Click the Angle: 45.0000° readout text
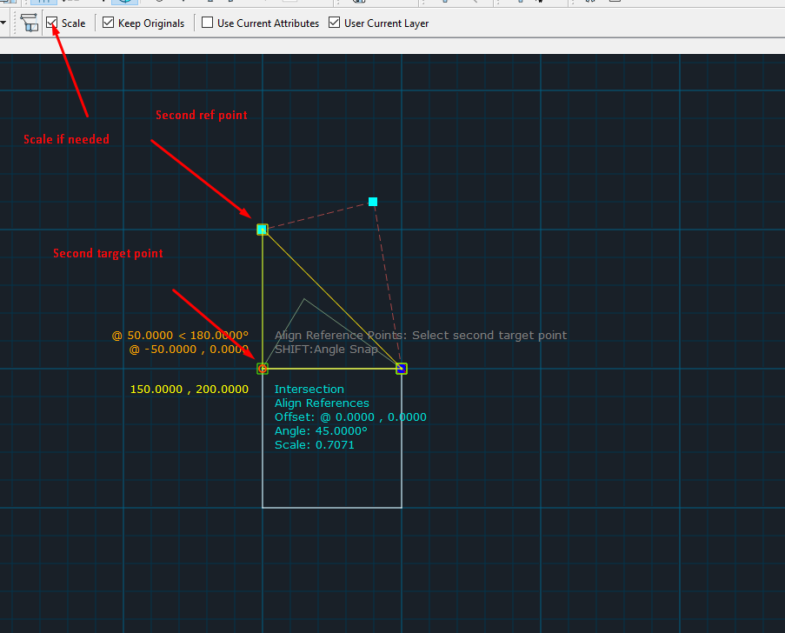 pos(321,431)
